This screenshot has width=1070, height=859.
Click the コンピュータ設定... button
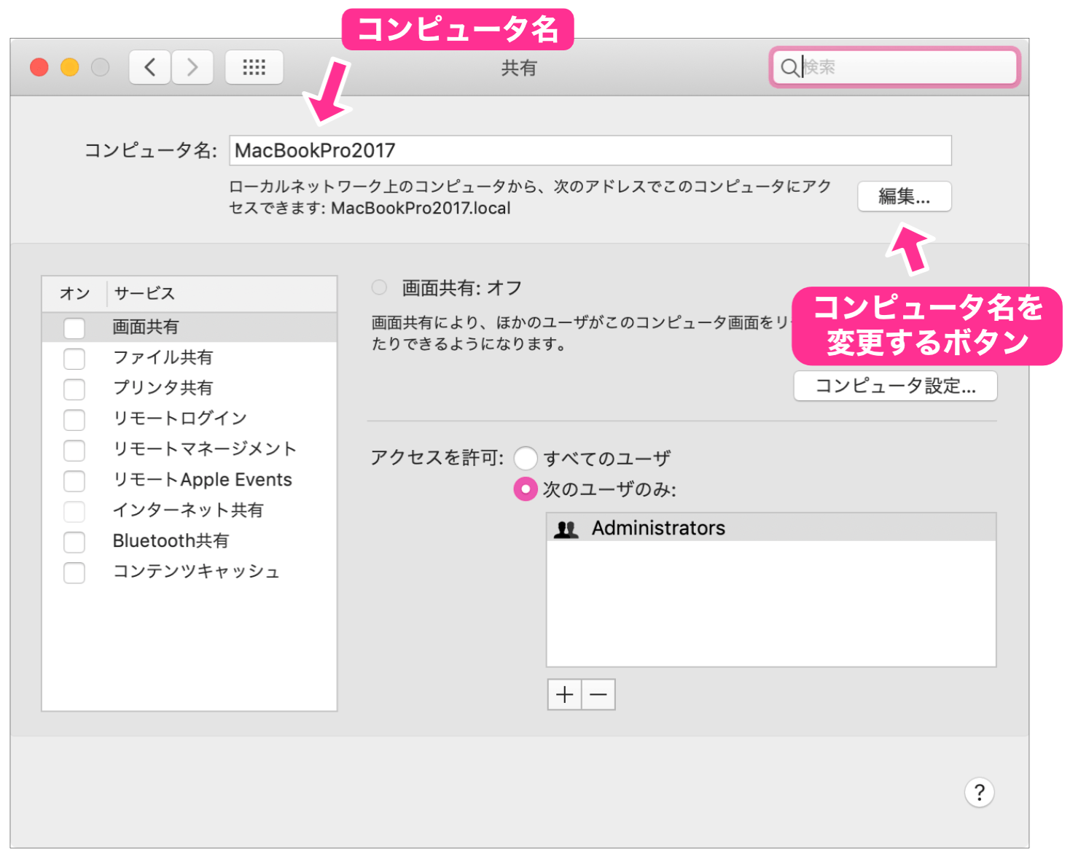[x=895, y=386]
